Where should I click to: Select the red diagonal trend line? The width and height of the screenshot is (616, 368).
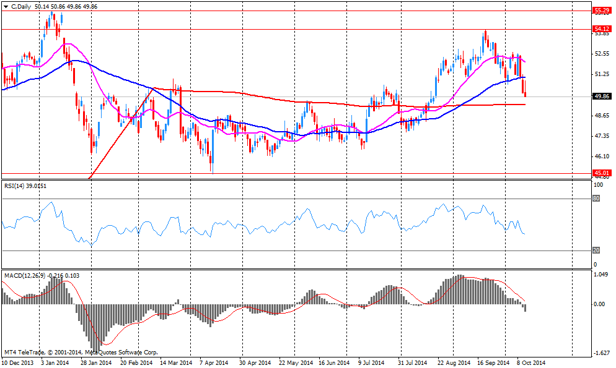click(x=122, y=133)
